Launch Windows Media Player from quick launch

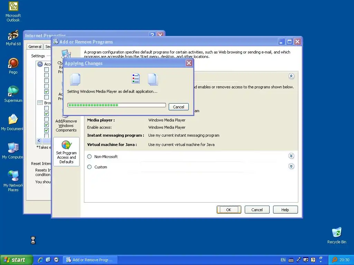(56, 260)
